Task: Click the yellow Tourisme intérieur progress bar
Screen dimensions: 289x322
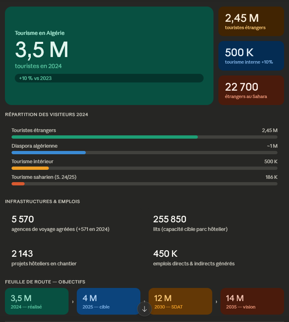Action: click(30, 168)
